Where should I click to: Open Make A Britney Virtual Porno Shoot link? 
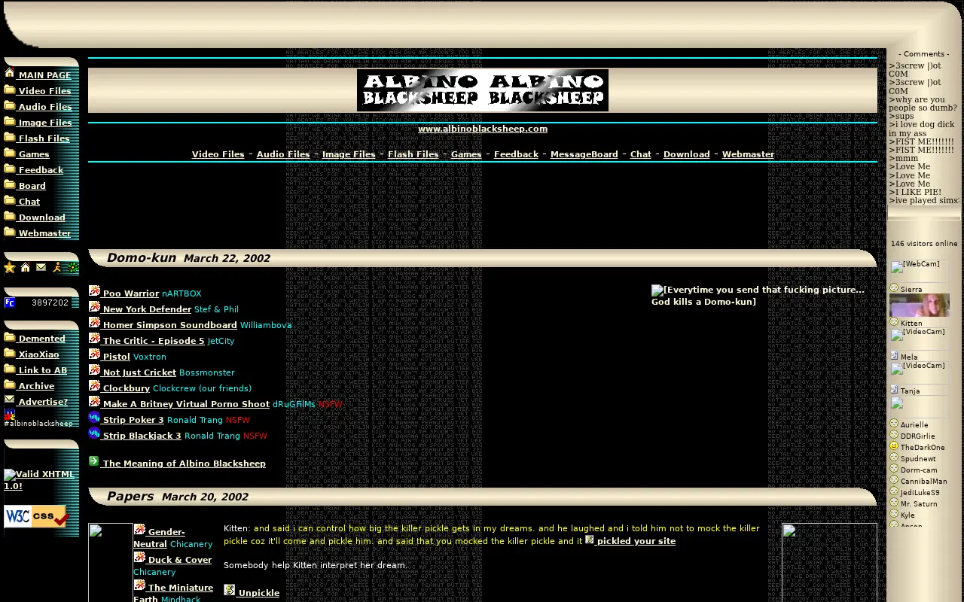click(x=186, y=404)
